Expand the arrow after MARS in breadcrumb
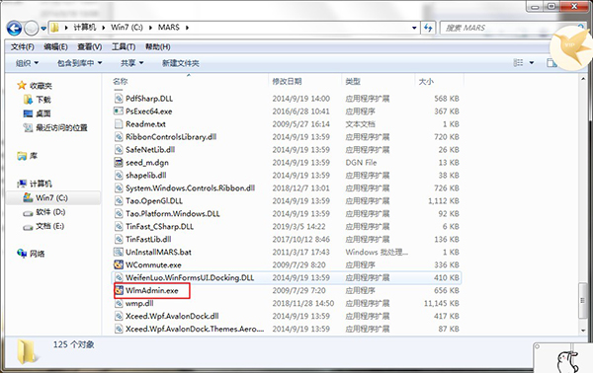This screenshot has width=593, height=373. coord(187,28)
